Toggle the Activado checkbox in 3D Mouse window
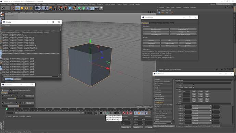This screenshot has width=236, height=133. point(3,90)
